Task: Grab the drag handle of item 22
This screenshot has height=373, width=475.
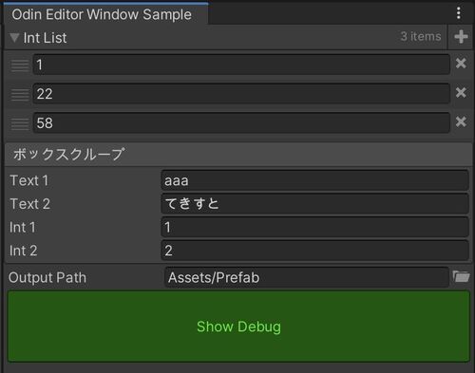Action: (20, 95)
